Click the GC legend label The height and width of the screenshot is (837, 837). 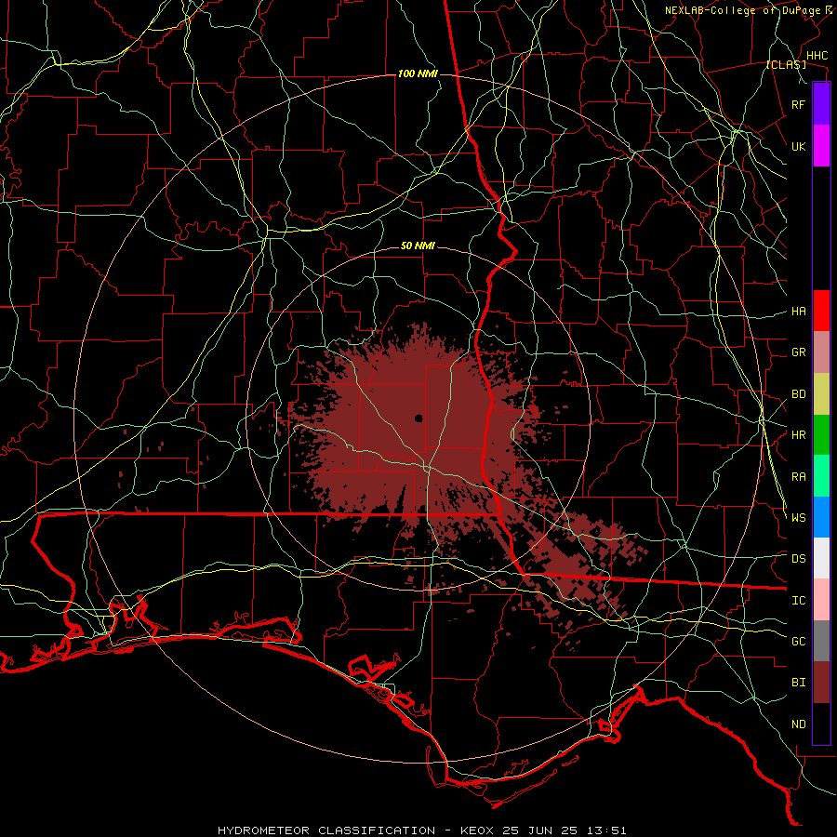point(798,642)
